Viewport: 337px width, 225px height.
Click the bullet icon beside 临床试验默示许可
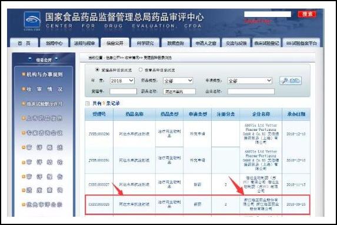24,104
